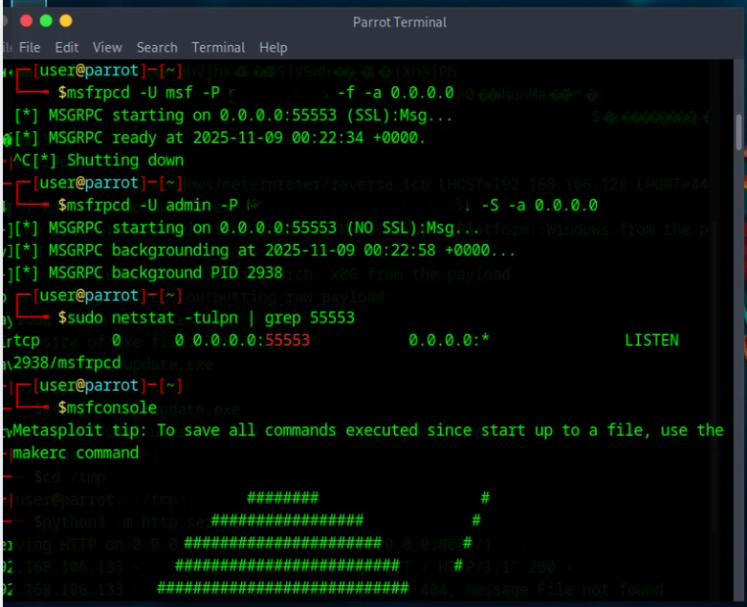Open the Terminal menu

[218, 48]
